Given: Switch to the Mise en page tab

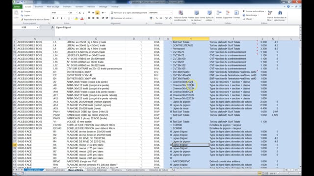Looking at the screenshot, I should point(53,6).
